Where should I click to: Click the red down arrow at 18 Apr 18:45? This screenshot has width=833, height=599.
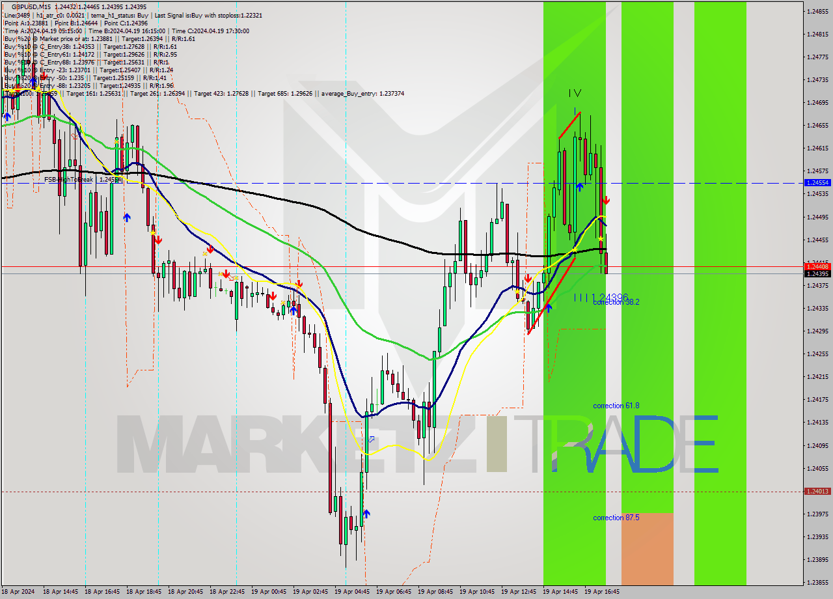(159, 241)
